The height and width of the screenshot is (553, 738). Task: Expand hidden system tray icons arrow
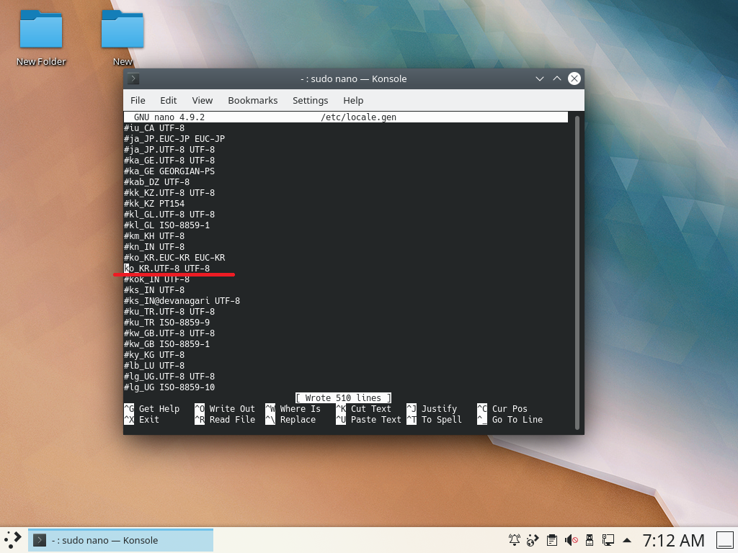(x=627, y=540)
